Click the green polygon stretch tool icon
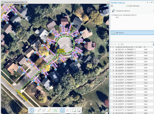154x114 pixels. (56, 110)
